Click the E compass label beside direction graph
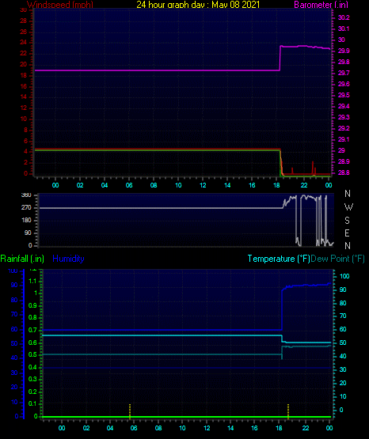Viewport: 369px width, 439px height. (347, 233)
